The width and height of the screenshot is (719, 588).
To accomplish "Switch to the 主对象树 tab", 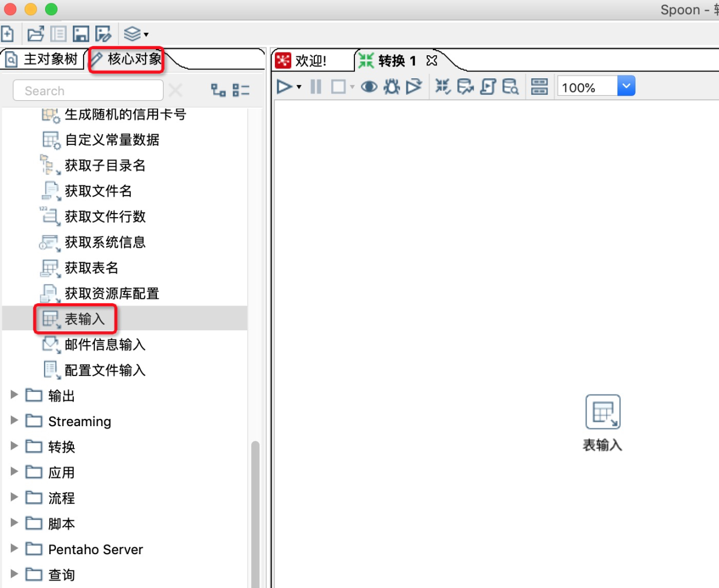I will [x=42, y=59].
